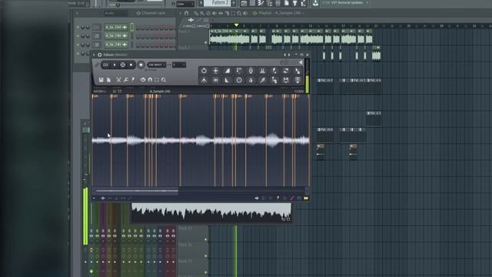Open news panel arrow in top toolbar
Screen dimensions: 492x277
pyautogui.click(x=367, y=3)
